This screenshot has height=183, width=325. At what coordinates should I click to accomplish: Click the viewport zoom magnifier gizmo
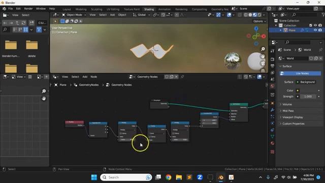263,49
